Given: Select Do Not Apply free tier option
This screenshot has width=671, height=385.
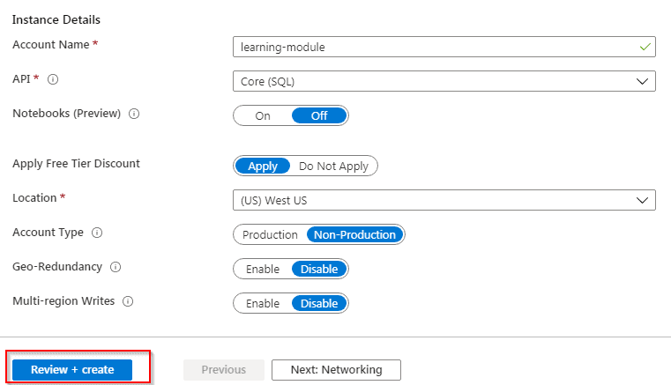Looking at the screenshot, I should [335, 166].
